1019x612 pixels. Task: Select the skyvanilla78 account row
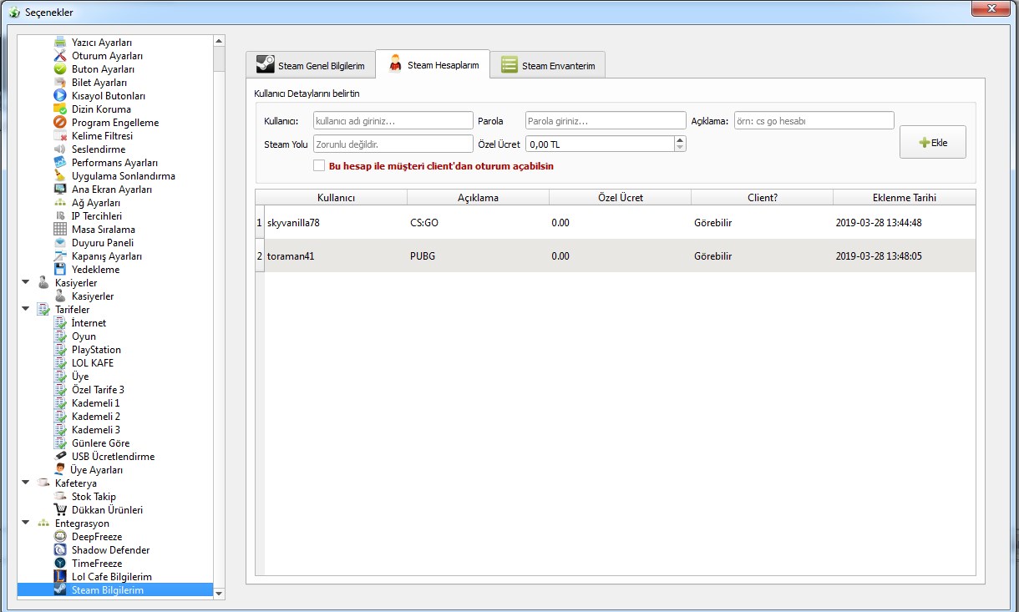[620, 223]
